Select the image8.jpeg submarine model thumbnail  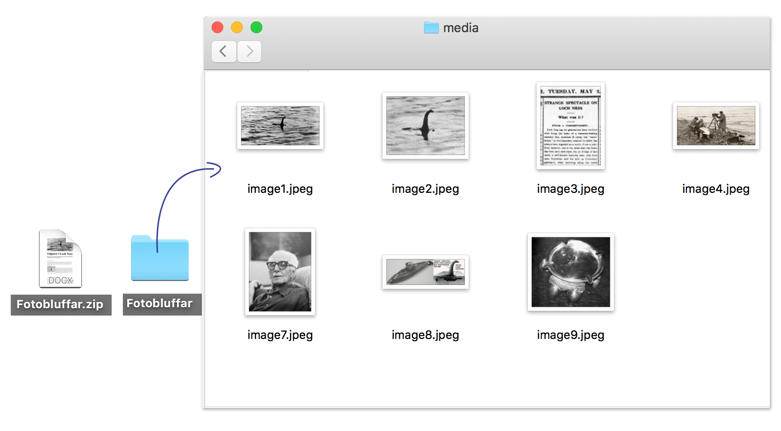pos(425,272)
